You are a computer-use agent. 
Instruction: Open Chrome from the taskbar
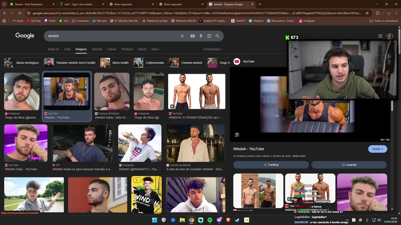point(191,220)
